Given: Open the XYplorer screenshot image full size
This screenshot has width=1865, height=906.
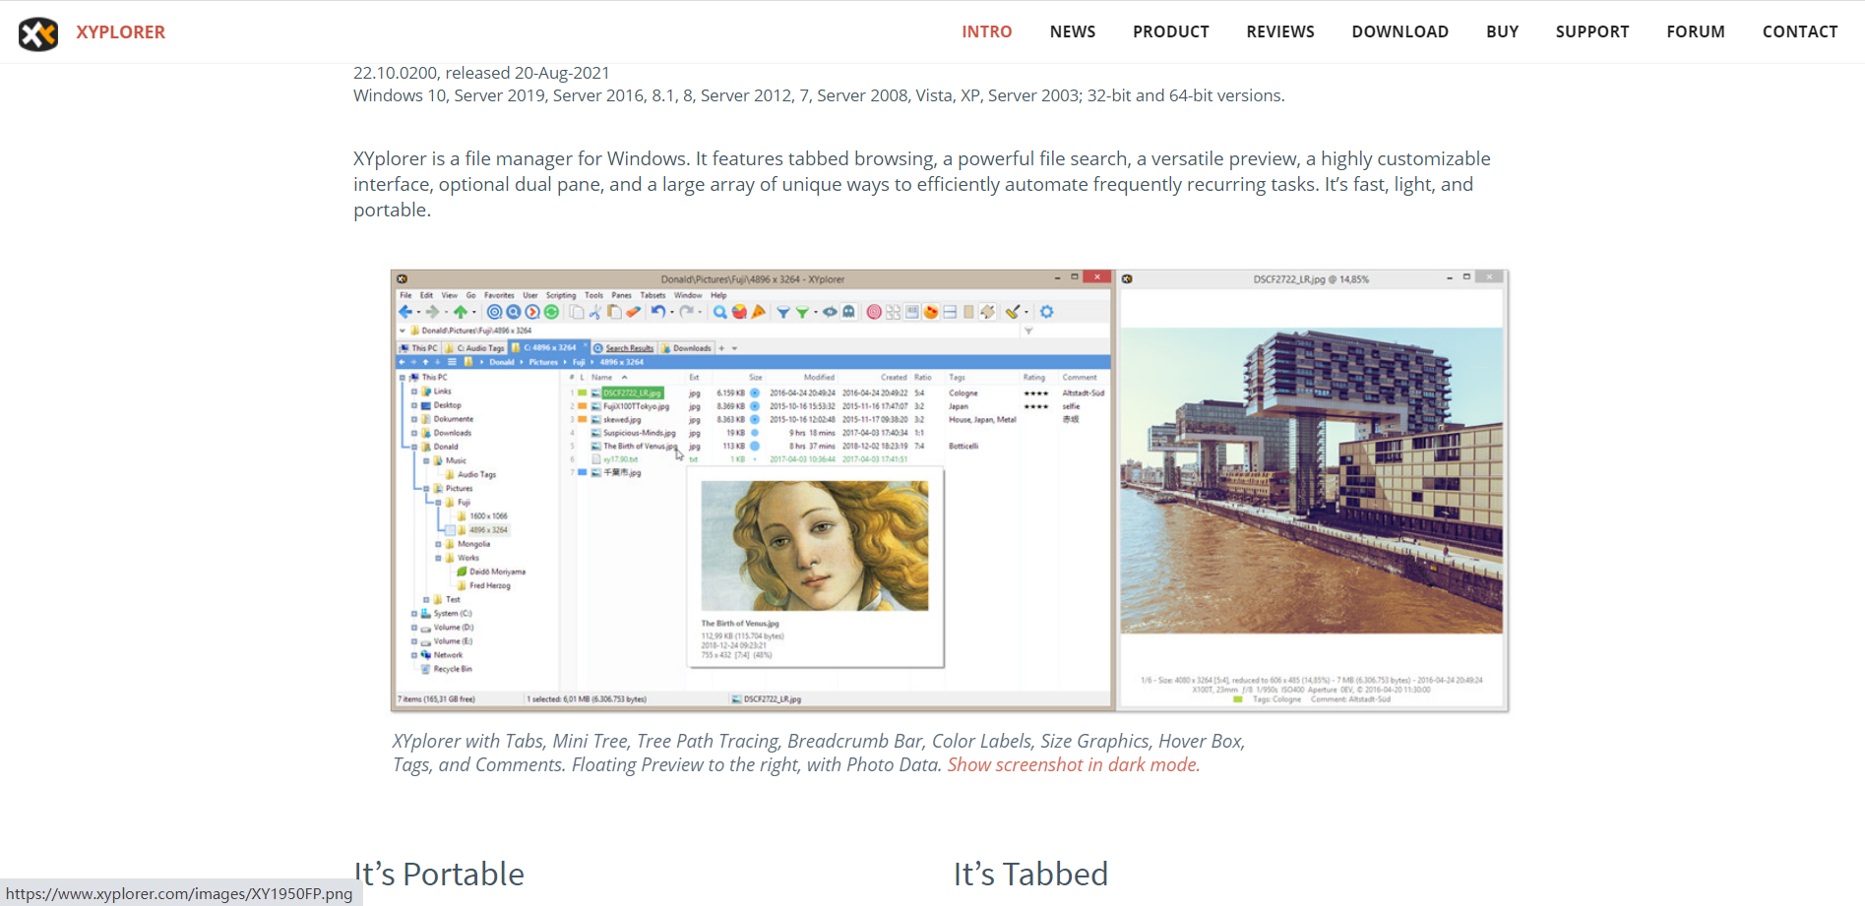Looking at the screenshot, I should 949,490.
